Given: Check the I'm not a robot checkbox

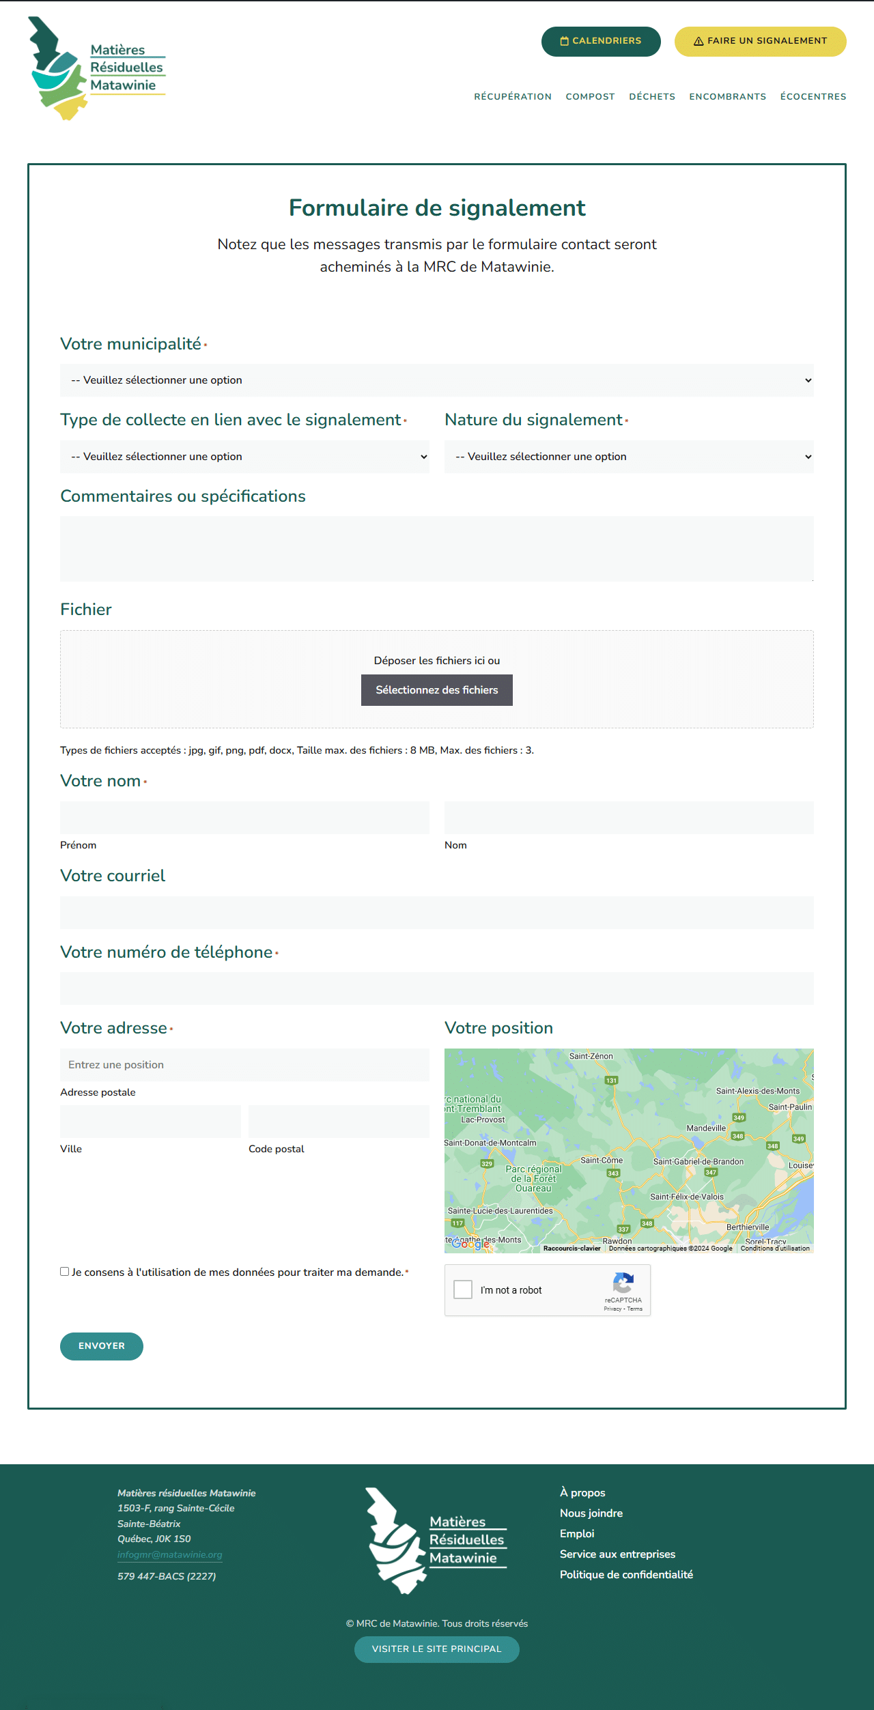Looking at the screenshot, I should (463, 1289).
